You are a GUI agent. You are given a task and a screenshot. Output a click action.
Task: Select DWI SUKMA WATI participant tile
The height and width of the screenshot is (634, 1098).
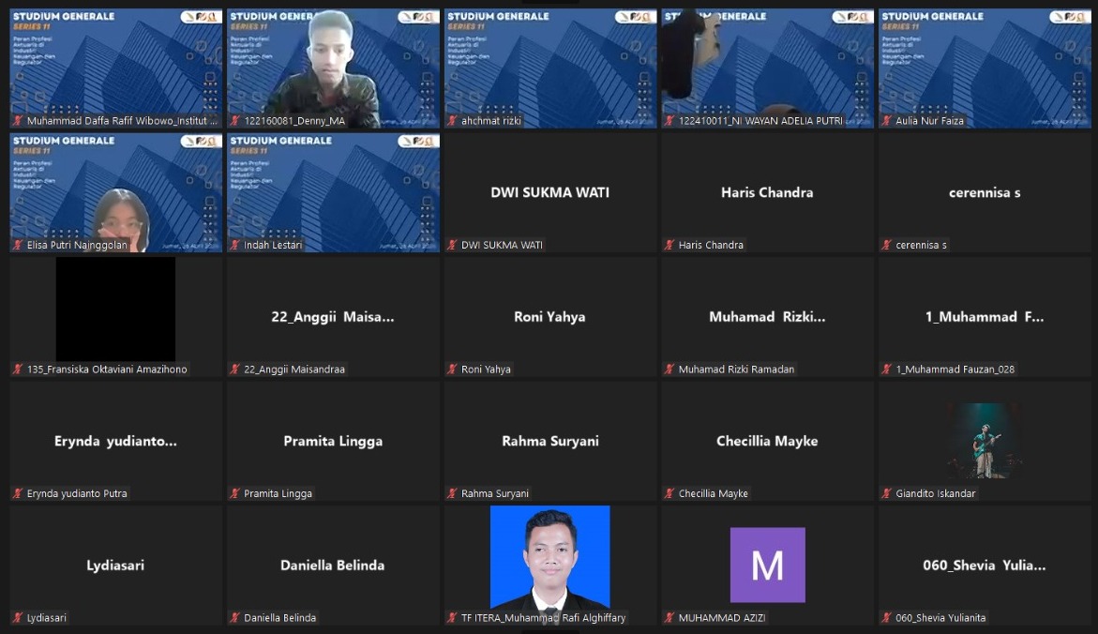coord(549,192)
